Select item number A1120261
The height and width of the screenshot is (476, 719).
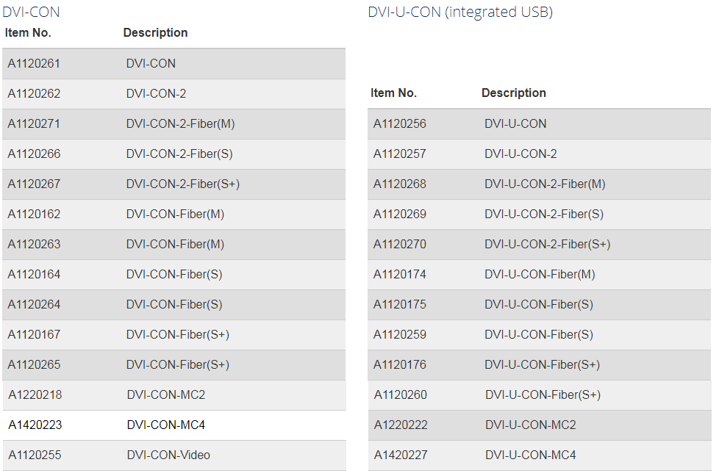point(34,63)
